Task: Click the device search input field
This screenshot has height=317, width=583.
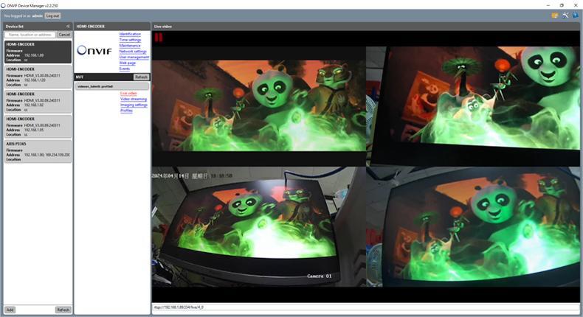Action: click(x=30, y=35)
